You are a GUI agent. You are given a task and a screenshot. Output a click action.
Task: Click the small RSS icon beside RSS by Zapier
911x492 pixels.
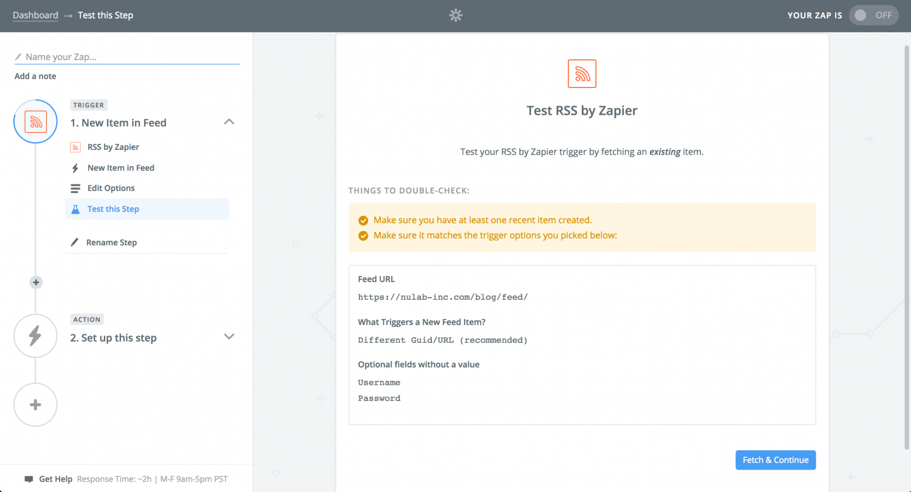[x=75, y=147]
